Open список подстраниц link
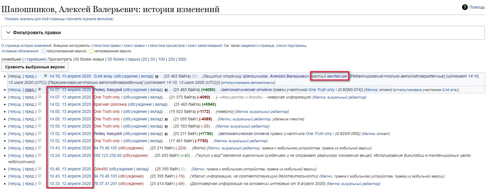490x189 pixels. (291, 46)
